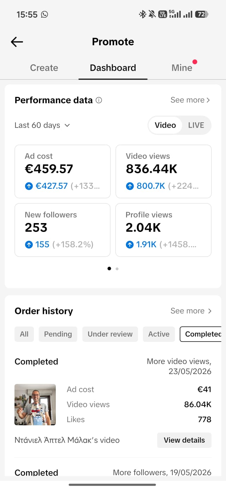Image resolution: width=226 pixels, height=490 pixels.
Task: Switch the toggle to LIVE
Action: coord(196,125)
